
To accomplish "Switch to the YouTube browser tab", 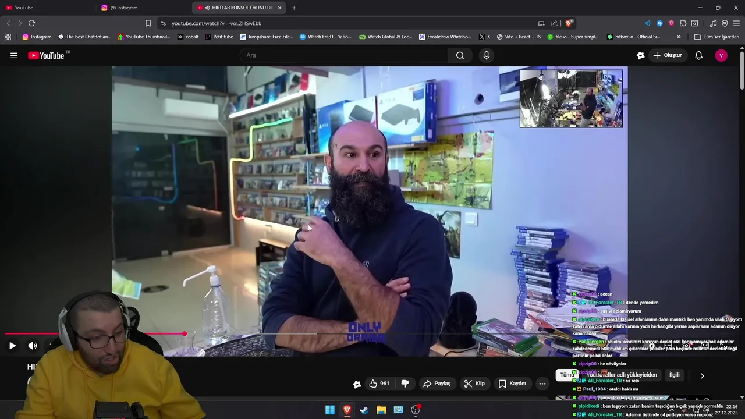I will (x=47, y=8).
